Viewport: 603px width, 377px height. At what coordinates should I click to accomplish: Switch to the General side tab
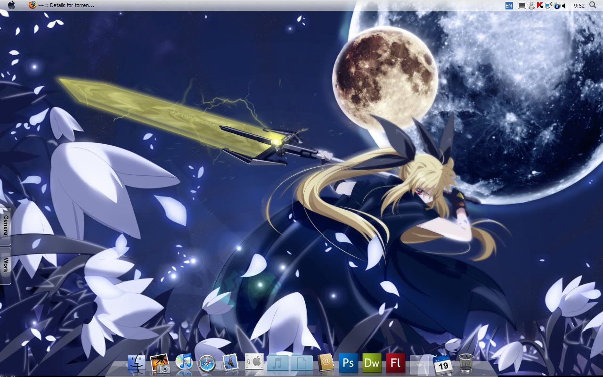pos(6,226)
